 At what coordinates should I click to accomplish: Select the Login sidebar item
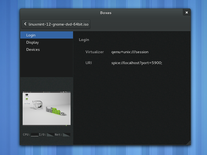coord(47,35)
